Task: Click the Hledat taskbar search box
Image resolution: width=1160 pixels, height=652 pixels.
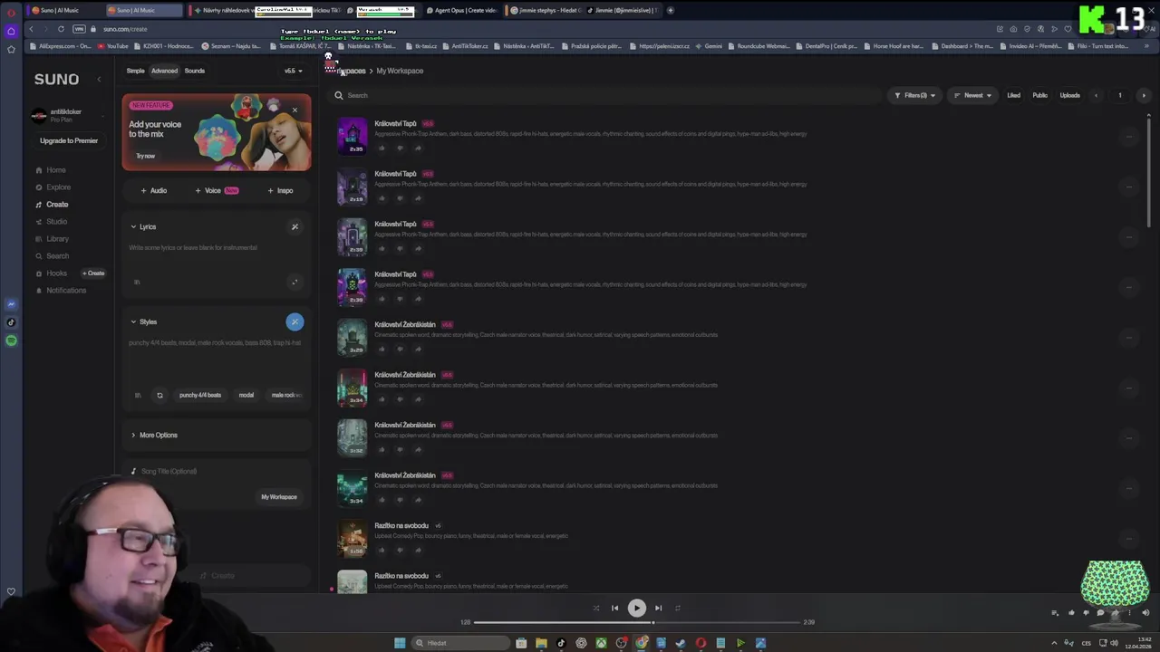Action: pyautogui.click(x=460, y=643)
